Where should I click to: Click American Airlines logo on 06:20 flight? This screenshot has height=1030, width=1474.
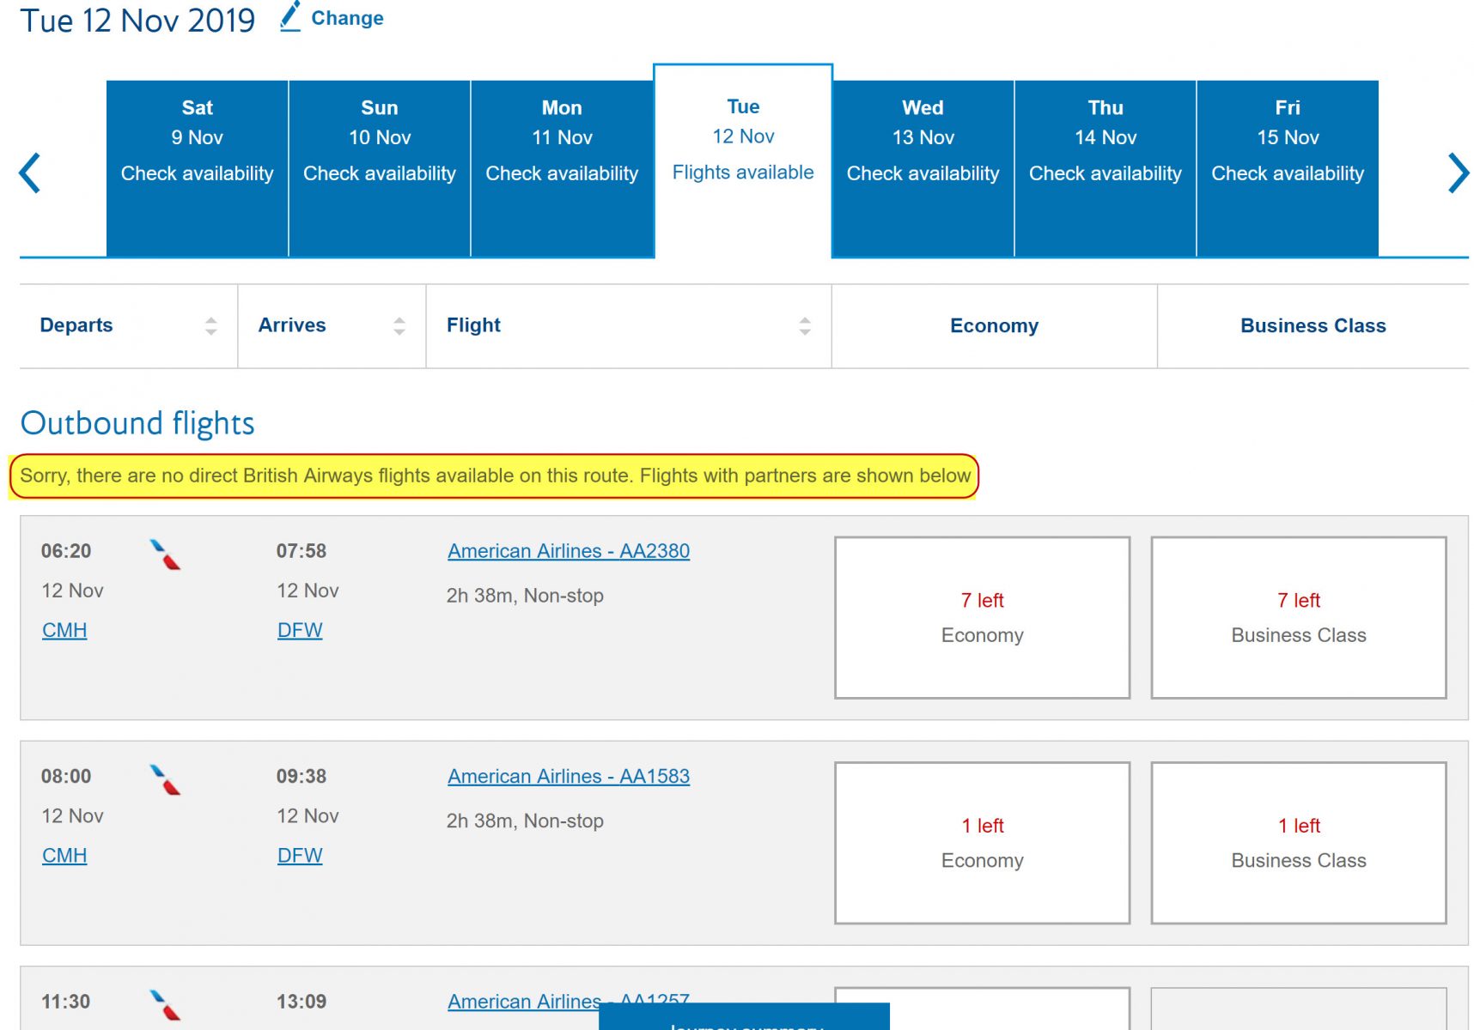[x=165, y=554]
